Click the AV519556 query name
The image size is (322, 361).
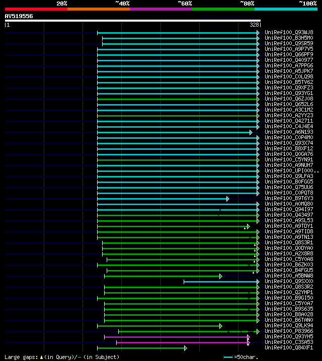tap(19, 16)
